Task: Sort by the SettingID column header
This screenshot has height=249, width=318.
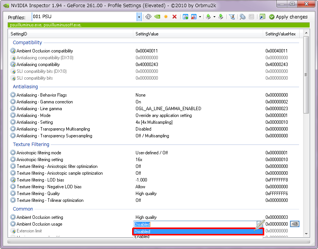Action: (70, 34)
